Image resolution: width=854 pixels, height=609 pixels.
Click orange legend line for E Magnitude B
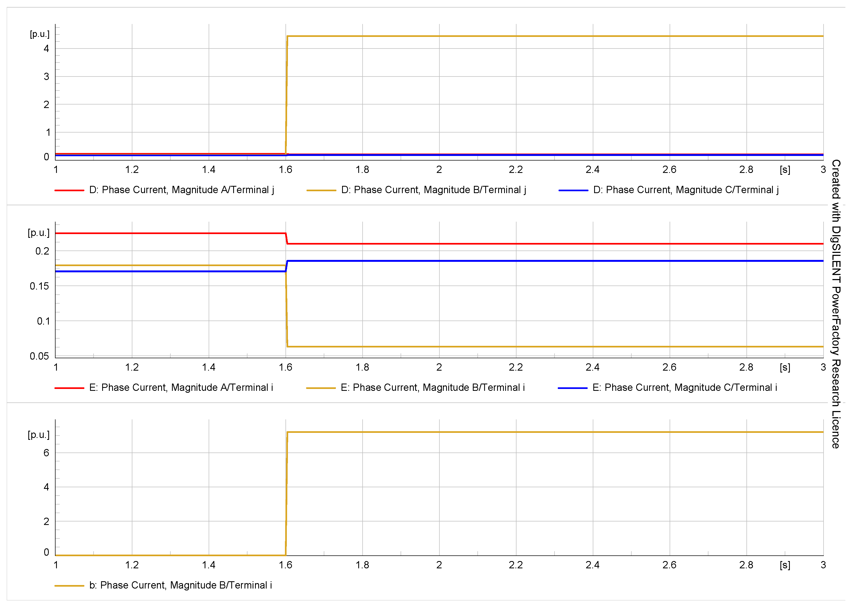(321, 388)
